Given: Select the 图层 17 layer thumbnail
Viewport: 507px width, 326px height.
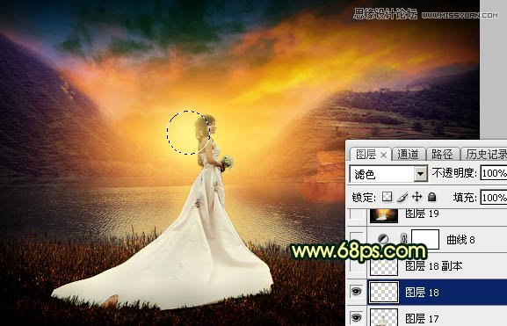Looking at the screenshot, I should (x=384, y=317).
